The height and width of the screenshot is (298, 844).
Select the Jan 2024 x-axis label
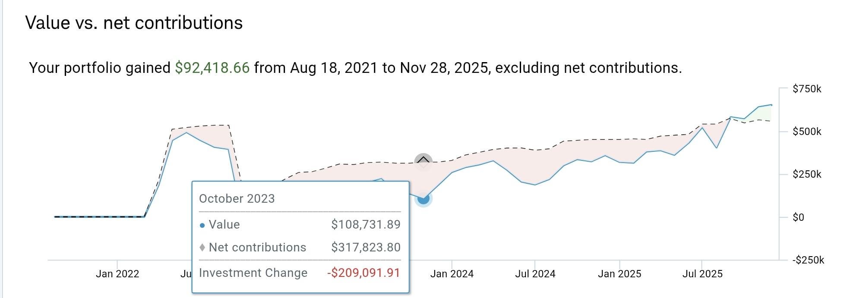coord(452,274)
